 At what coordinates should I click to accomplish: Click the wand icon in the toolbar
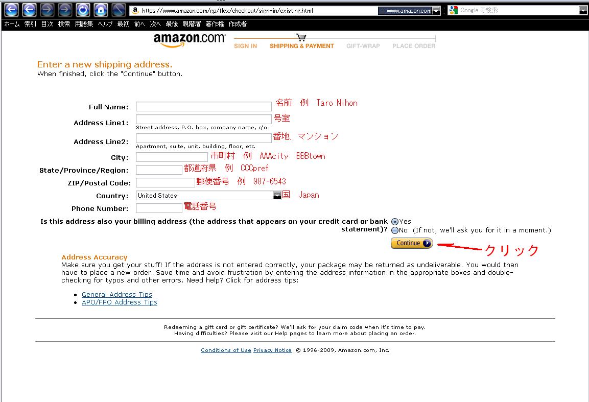pyautogui.click(x=119, y=10)
